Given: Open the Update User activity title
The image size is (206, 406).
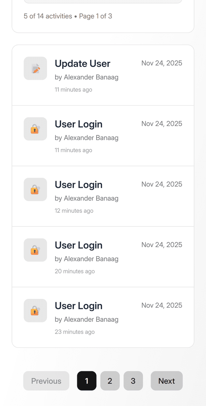Looking at the screenshot, I should pyautogui.click(x=82, y=64).
